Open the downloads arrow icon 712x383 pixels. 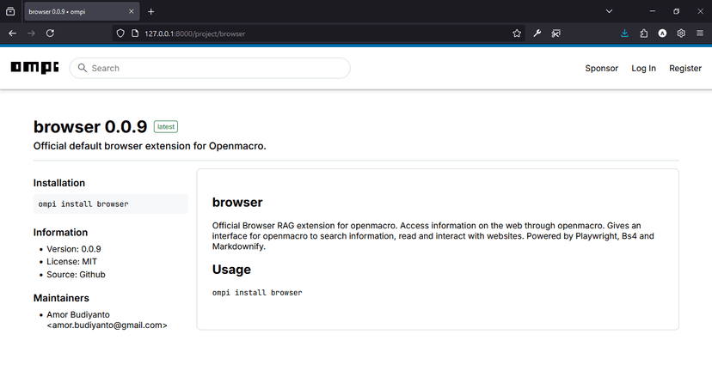[x=625, y=33]
